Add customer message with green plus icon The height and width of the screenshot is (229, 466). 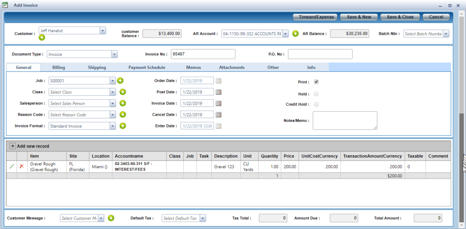(x=111, y=218)
